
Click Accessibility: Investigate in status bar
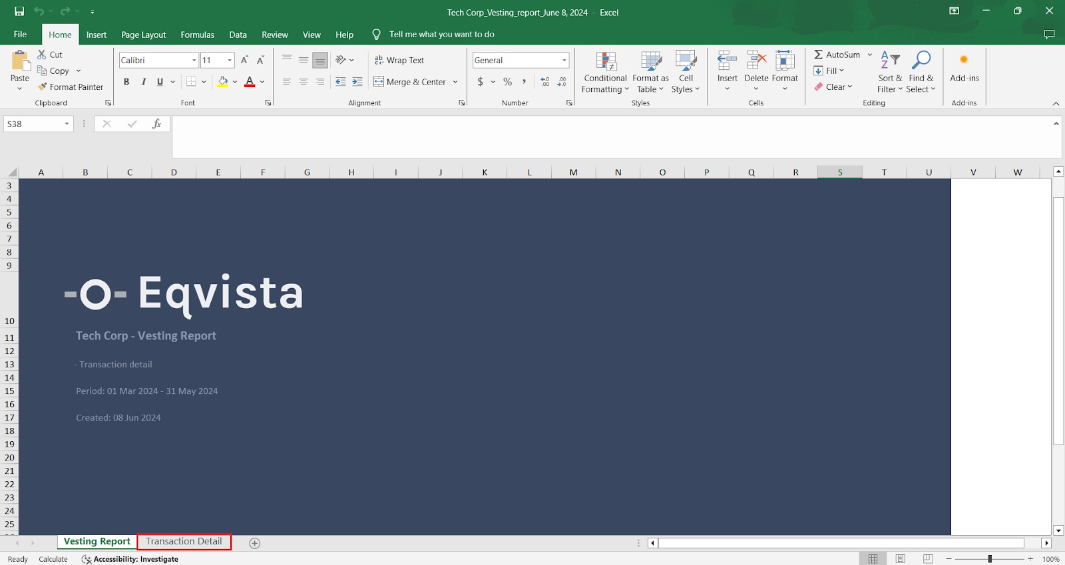pyautogui.click(x=130, y=559)
